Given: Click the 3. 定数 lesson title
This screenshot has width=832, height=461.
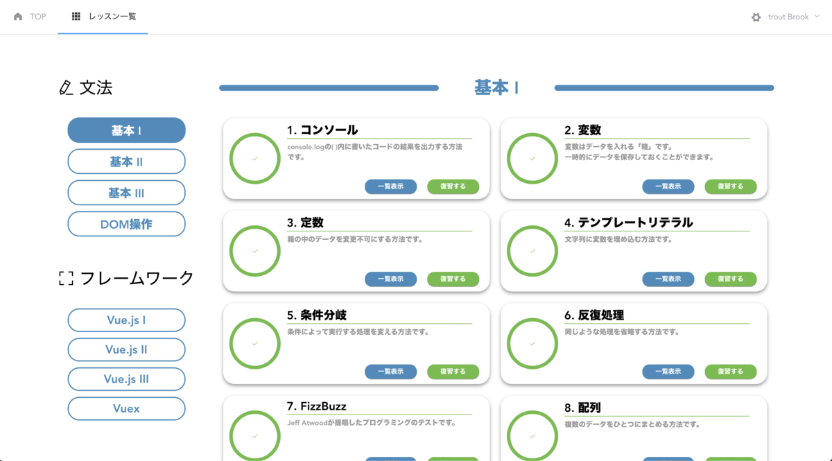Looking at the screenshot, I should coord(305,223).
